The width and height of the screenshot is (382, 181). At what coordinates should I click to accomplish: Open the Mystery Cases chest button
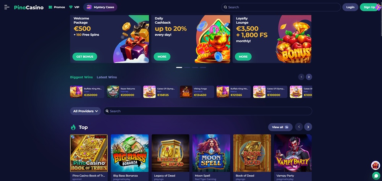[x=100, y=7]
